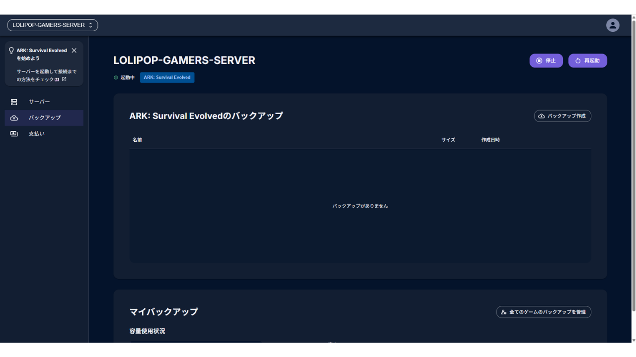
Task: Open the LOLIPOP-GAMERS-SERVER selector dropdown
Action: 53,25
